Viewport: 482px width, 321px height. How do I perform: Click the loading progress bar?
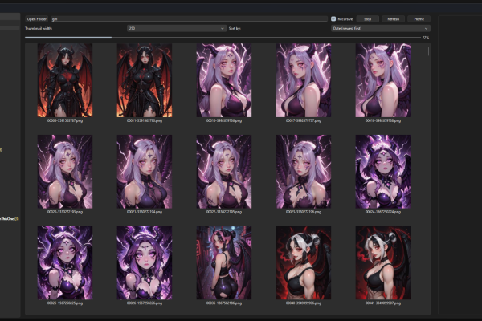pos(223,38)
